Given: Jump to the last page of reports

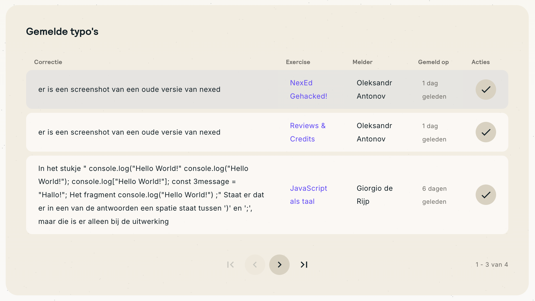Looking at the screenshot, I should [304, 264].
